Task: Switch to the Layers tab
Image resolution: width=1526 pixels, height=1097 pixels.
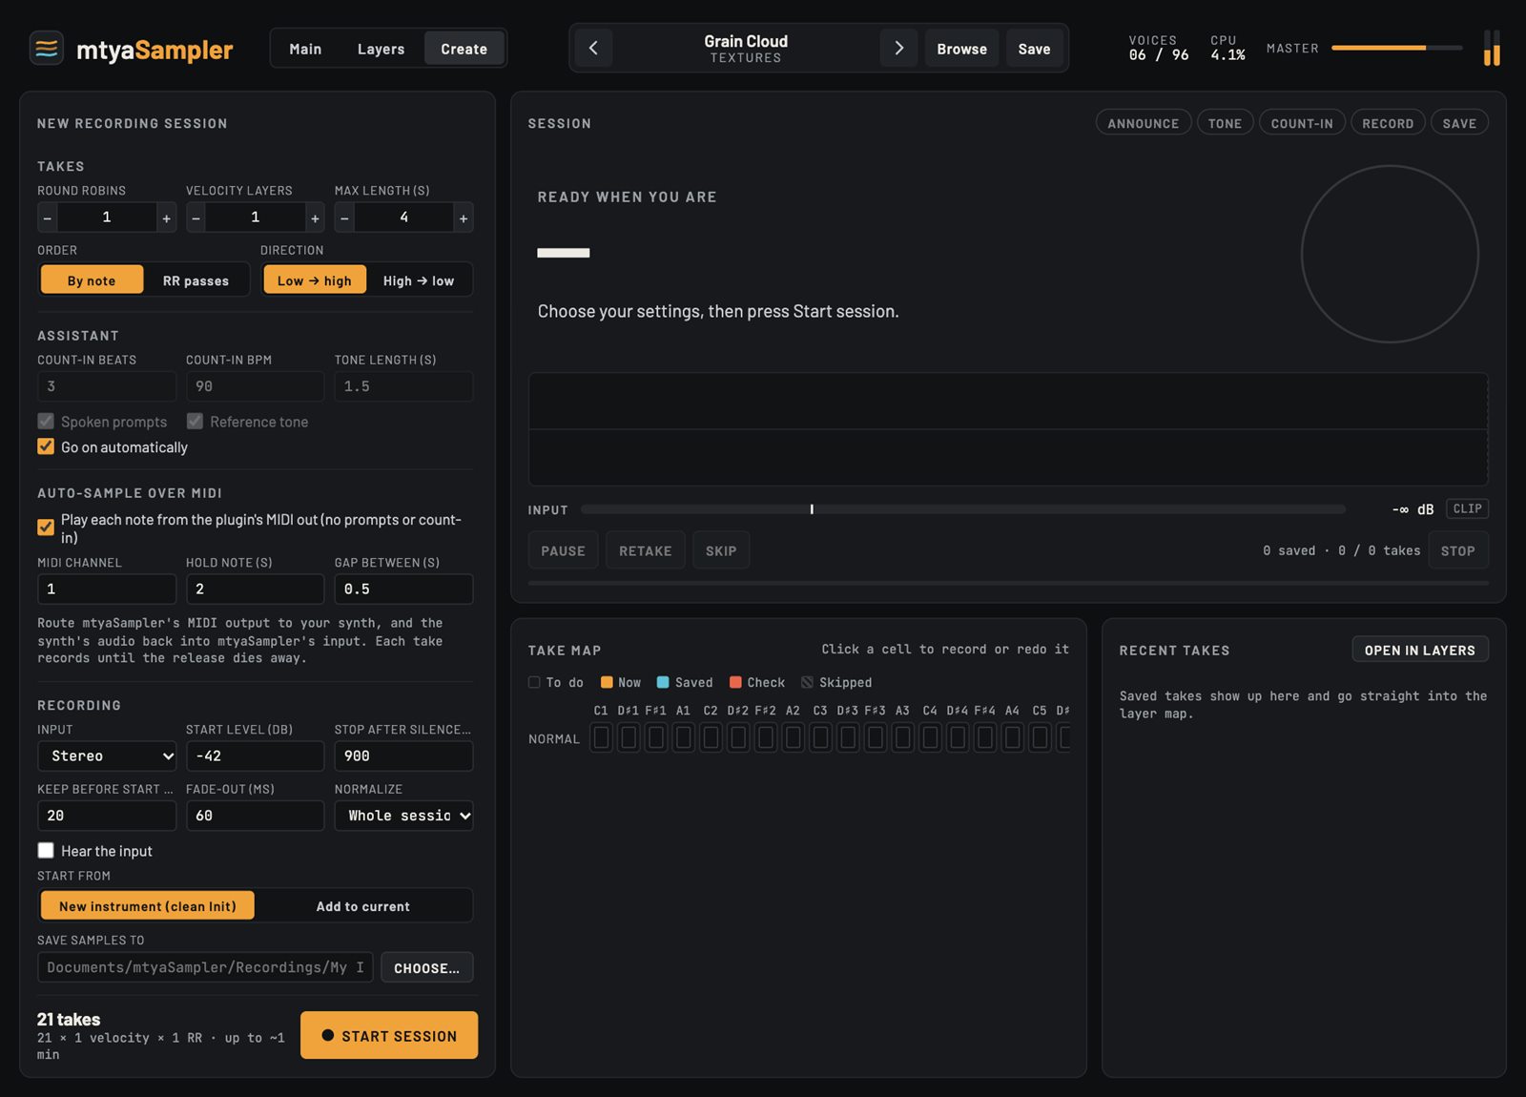Action: coord(381,49)
